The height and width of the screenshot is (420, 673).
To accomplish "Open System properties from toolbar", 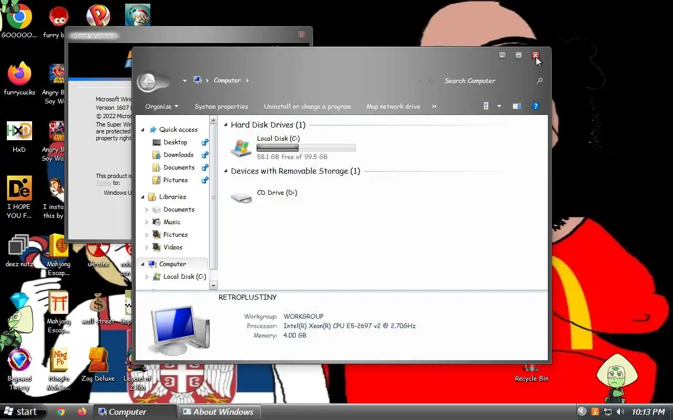I will [221, 106].
